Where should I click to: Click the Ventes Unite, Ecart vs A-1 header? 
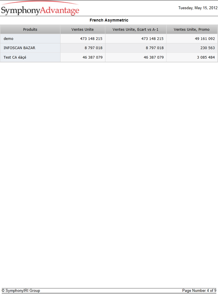pos(136,29)
